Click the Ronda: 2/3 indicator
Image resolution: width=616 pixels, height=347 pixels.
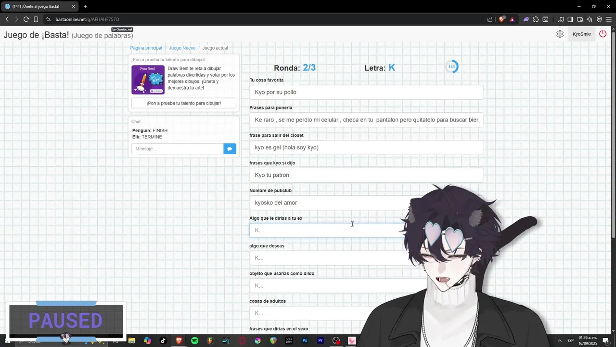(295, 68)
